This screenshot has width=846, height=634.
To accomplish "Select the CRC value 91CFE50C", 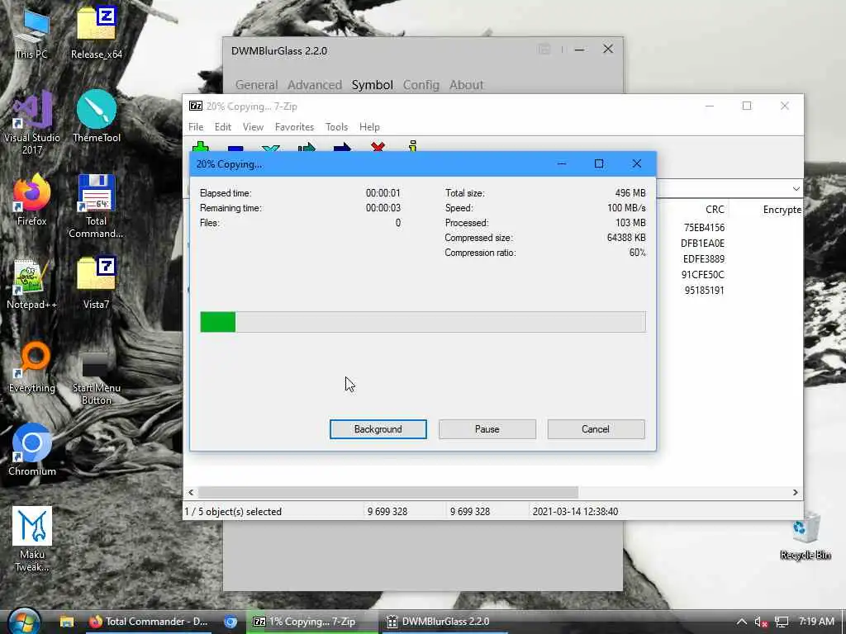I will [x=702, y=274].
